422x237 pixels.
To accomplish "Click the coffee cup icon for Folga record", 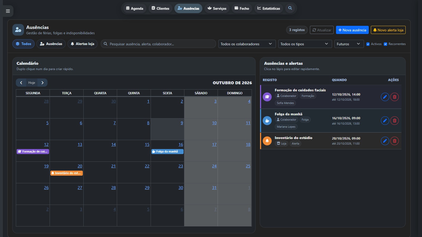I will coord(267,121).
